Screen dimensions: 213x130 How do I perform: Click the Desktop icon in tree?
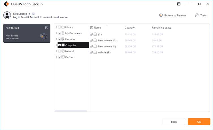(63, 57)
